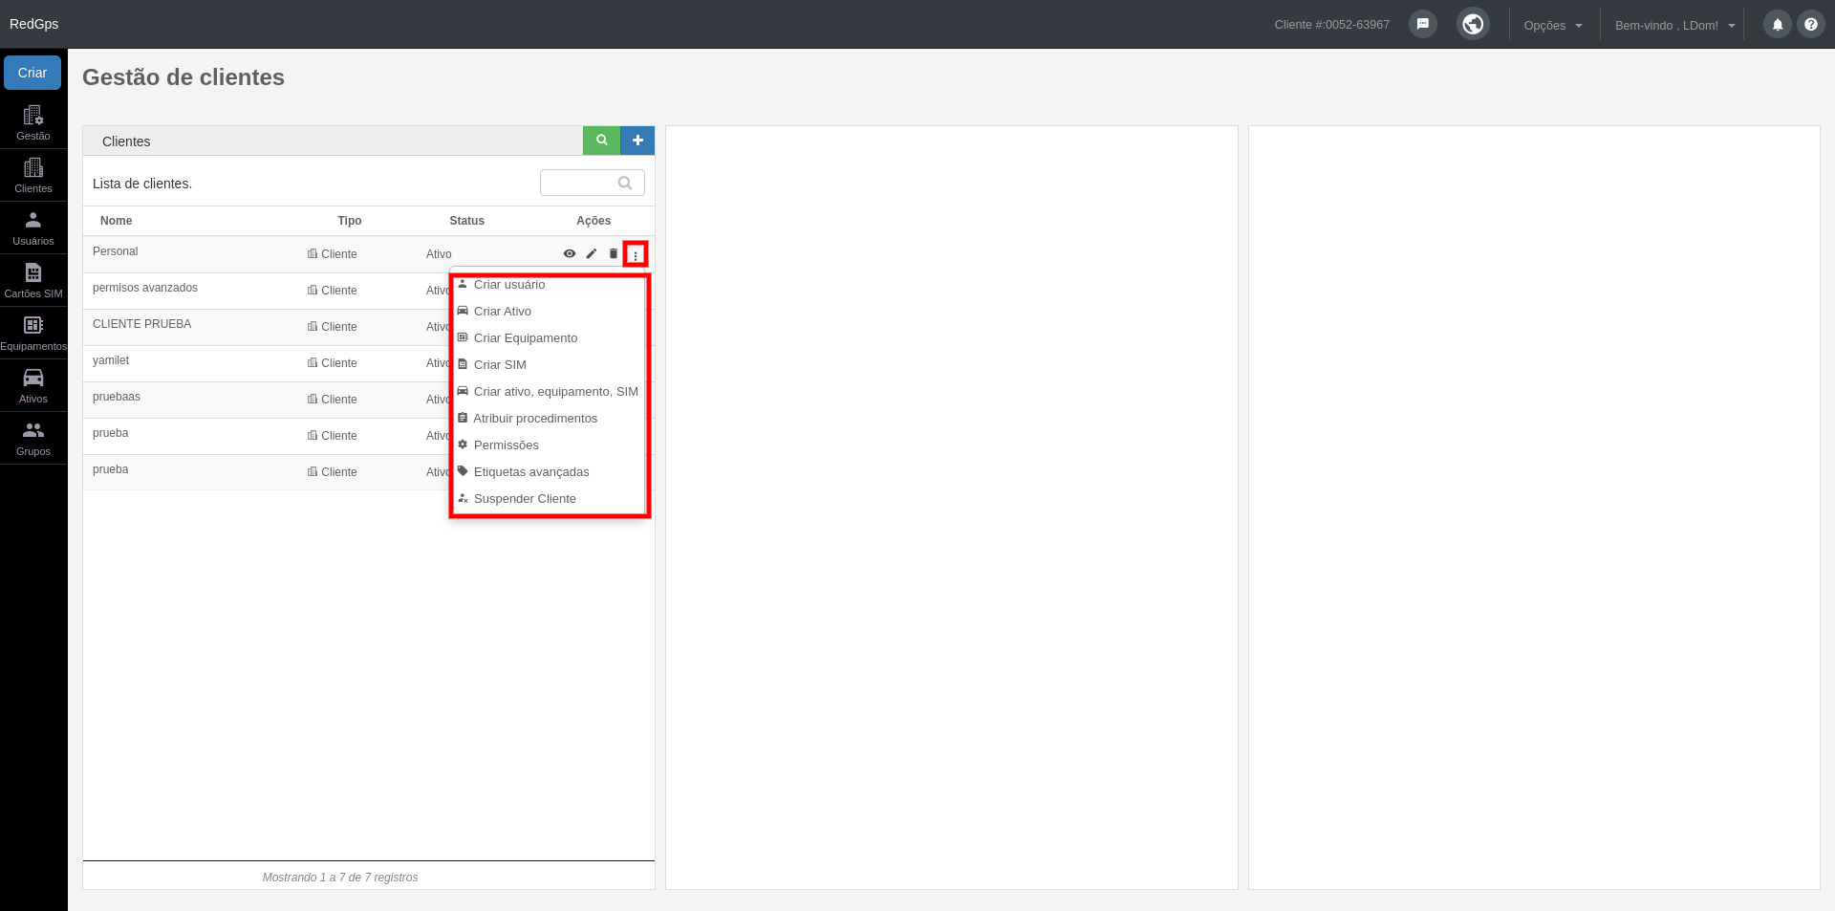The width and height of the screenshot is (1835, 911).
Task: Open Usuários in the sidebar
Action: [33, 228]
